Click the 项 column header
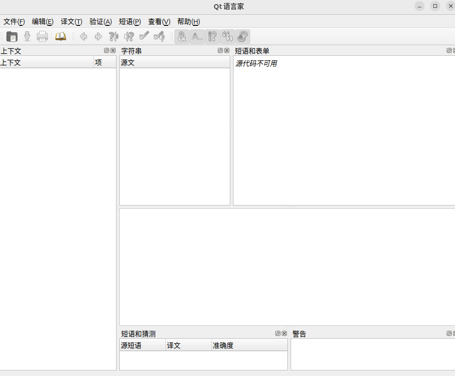 105,62
